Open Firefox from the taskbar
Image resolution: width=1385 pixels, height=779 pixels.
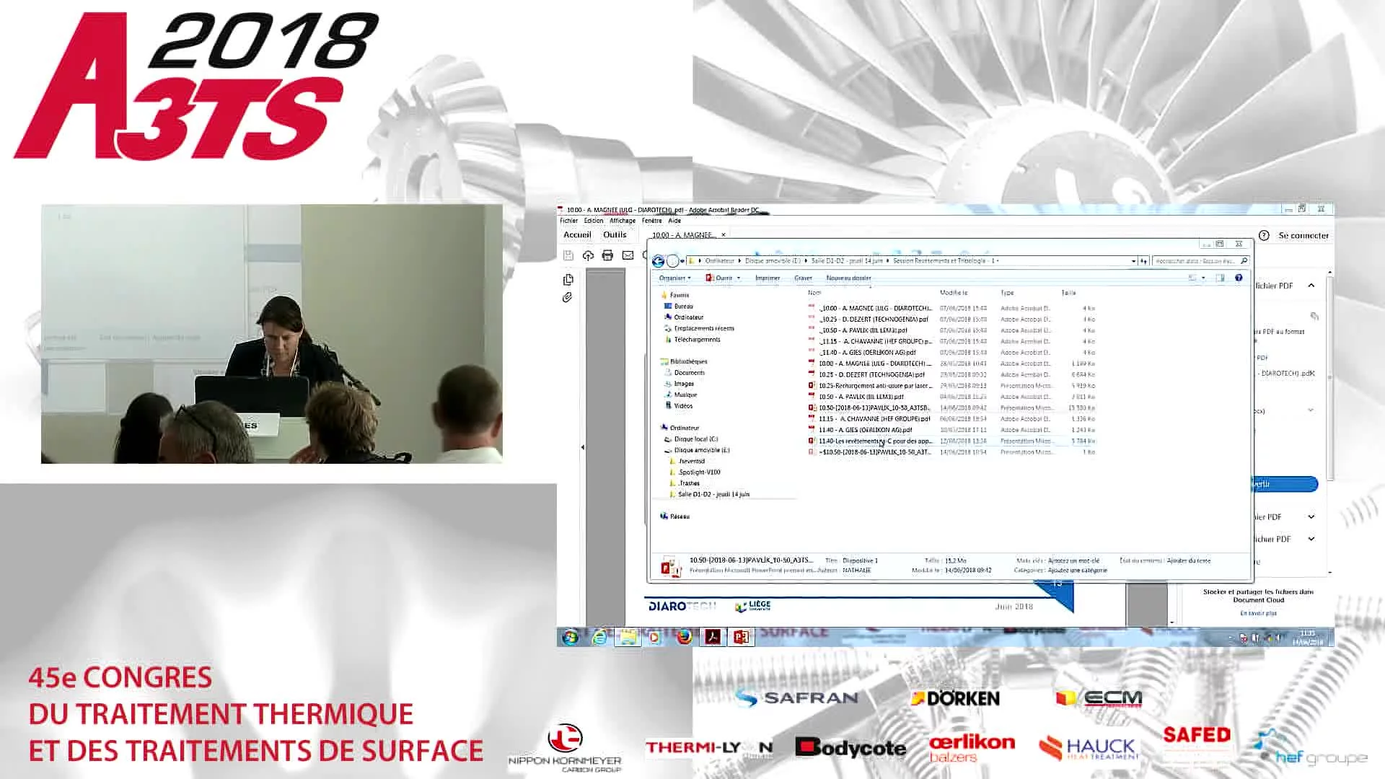tap(684, 637)
